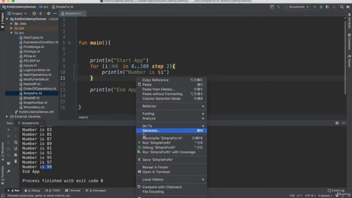This screenshot has width=352, height=198.
Task: Open Event Log in status bar
Action: click(336, 191)
